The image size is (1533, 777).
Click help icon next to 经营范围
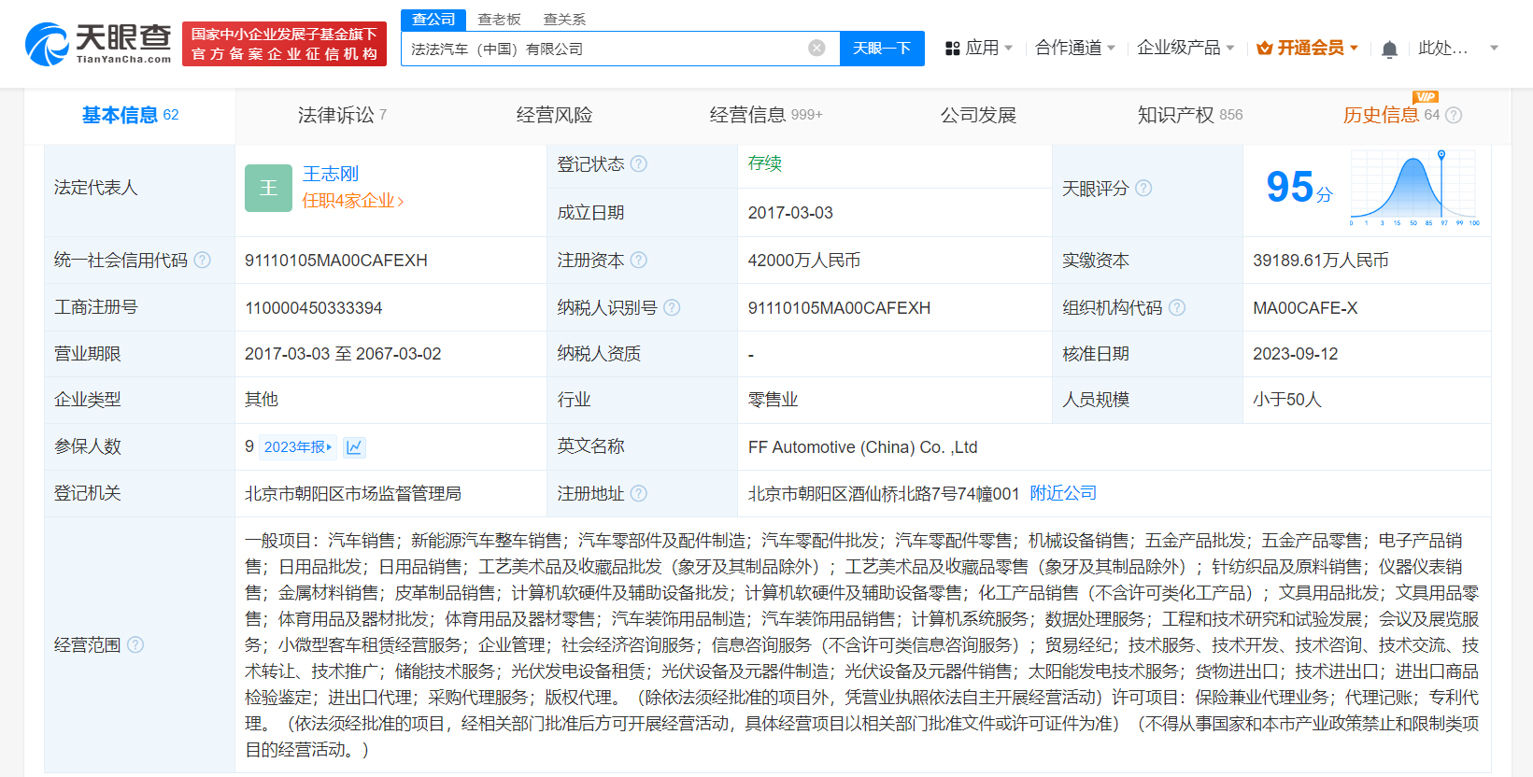[135, 644]
